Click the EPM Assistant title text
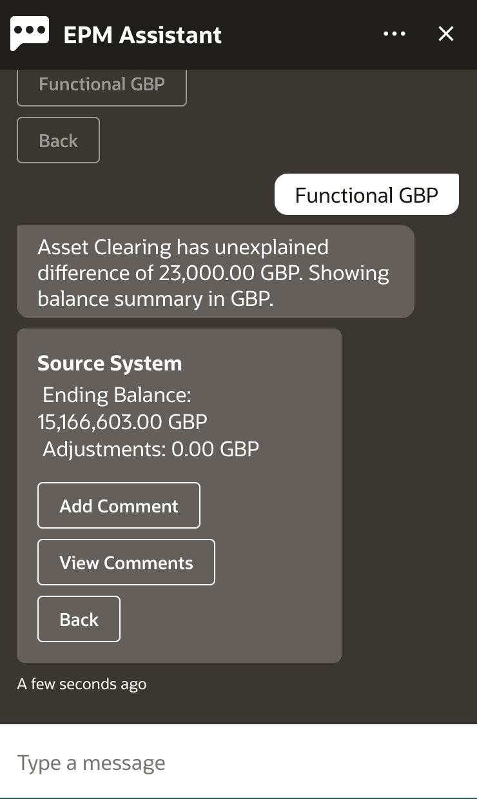The height and width of the screenshot is (799, 477). tap(141, 34)
